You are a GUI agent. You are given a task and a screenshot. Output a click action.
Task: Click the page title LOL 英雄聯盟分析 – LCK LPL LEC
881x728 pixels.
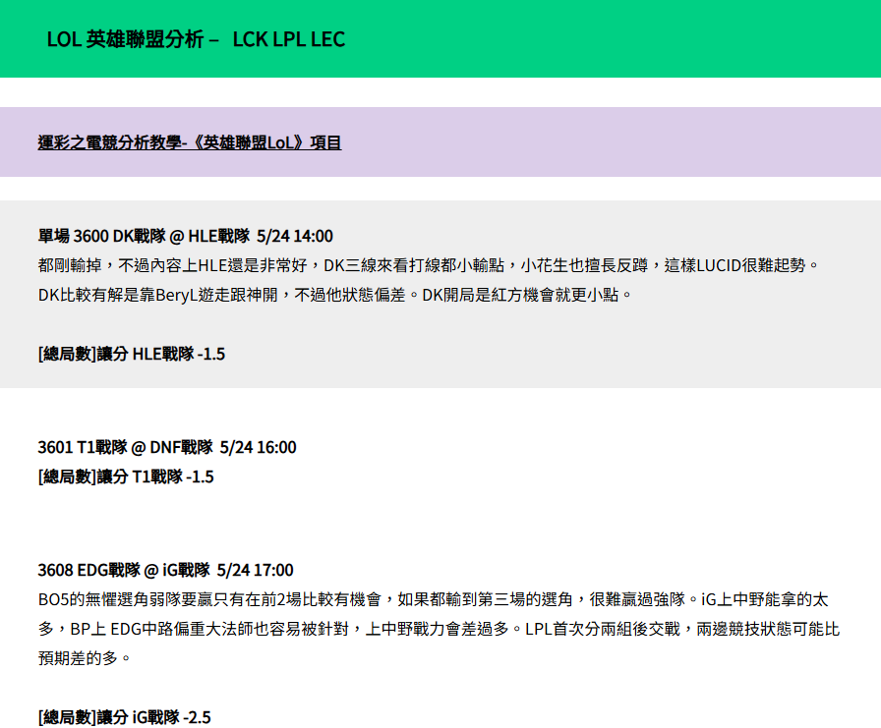[x=196, y=39]
